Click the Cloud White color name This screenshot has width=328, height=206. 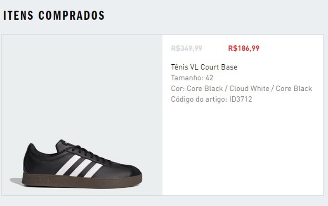(x=249, y=89)
